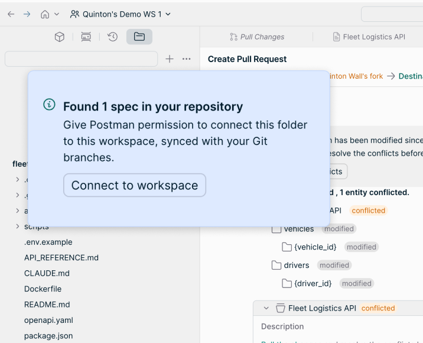Screen dimensions: 423x343
Task: Click the document icon on Fleet Logistics API tab
Action: pyautogui.click(x=336, y=37)
